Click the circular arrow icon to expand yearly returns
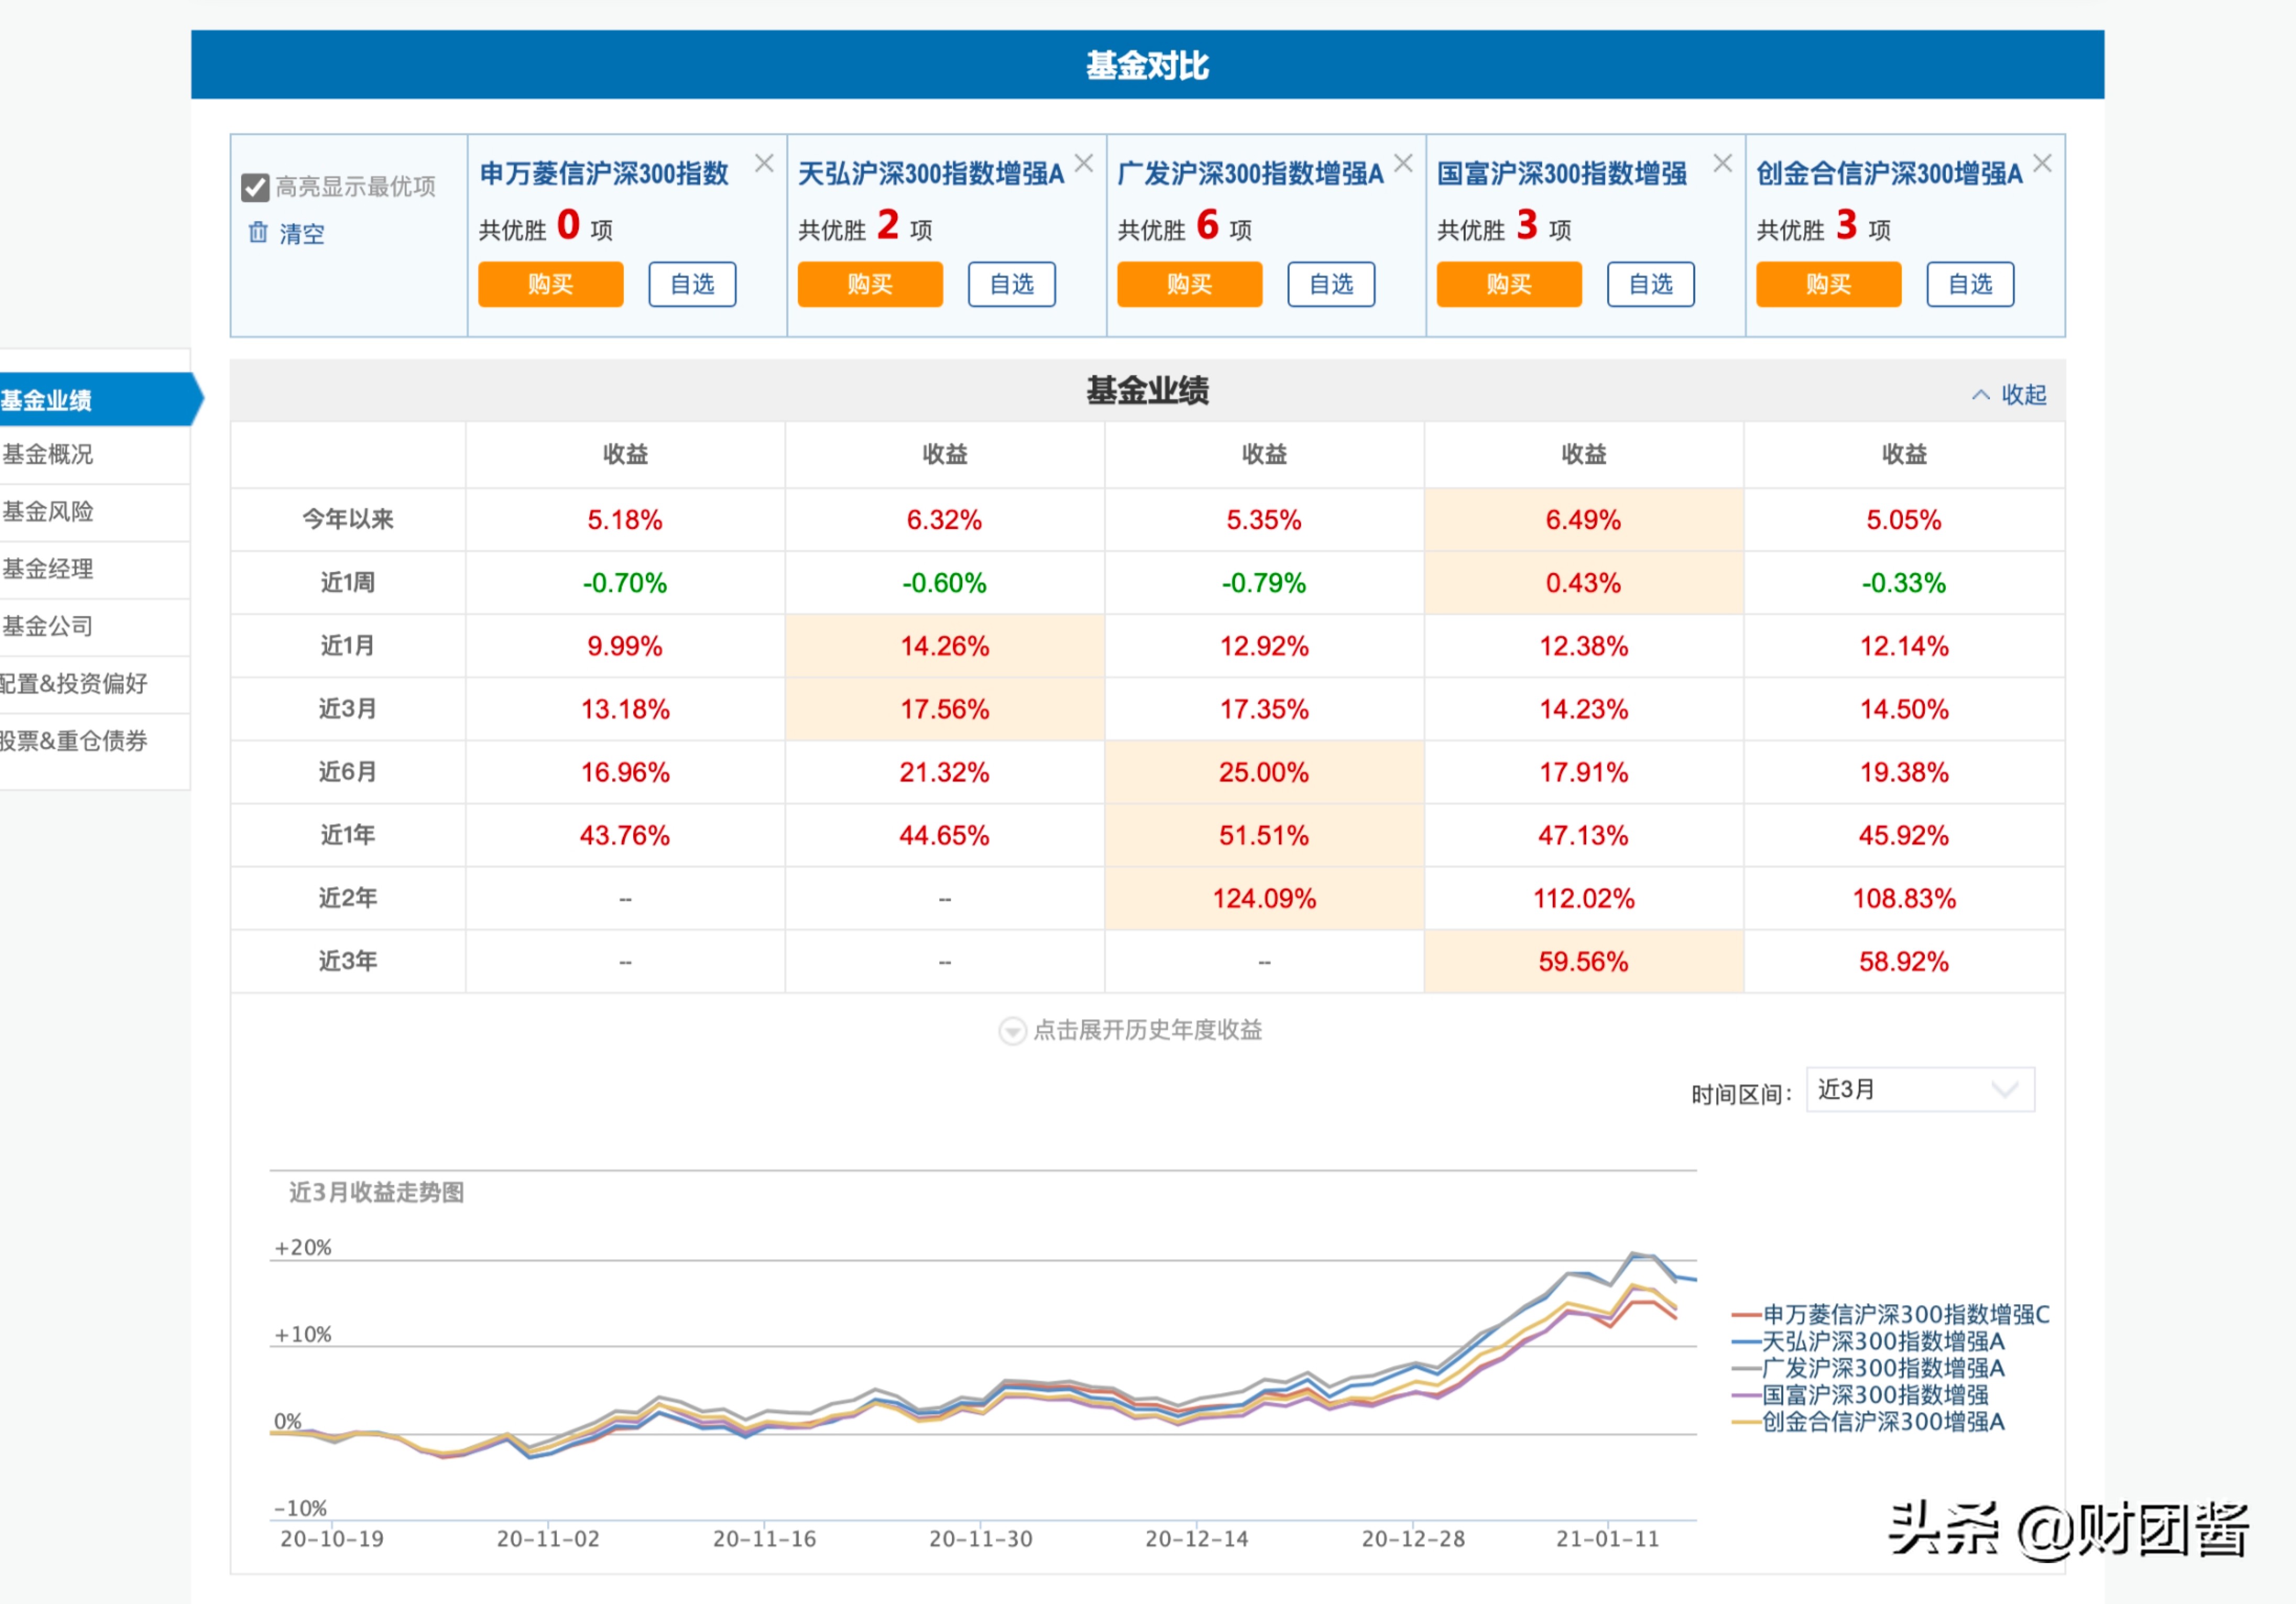 pyautogui.click(x=1012, y=1031)
